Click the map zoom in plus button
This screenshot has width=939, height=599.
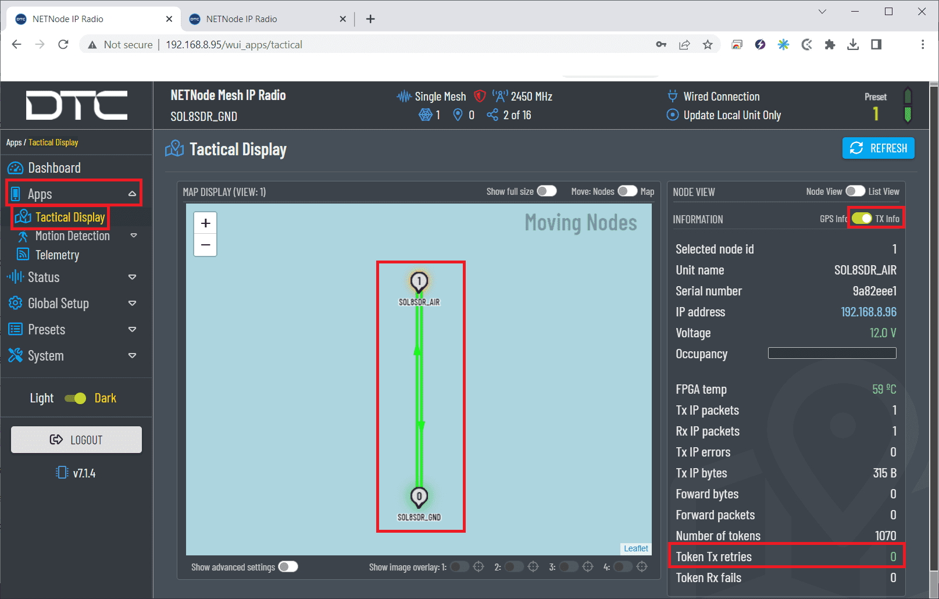(205, 223)
